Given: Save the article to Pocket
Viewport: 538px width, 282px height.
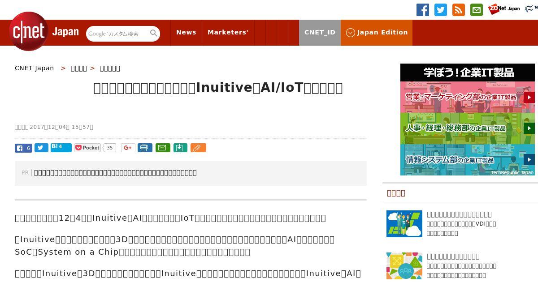Looking at the screenshot, I should click(87, 148).
